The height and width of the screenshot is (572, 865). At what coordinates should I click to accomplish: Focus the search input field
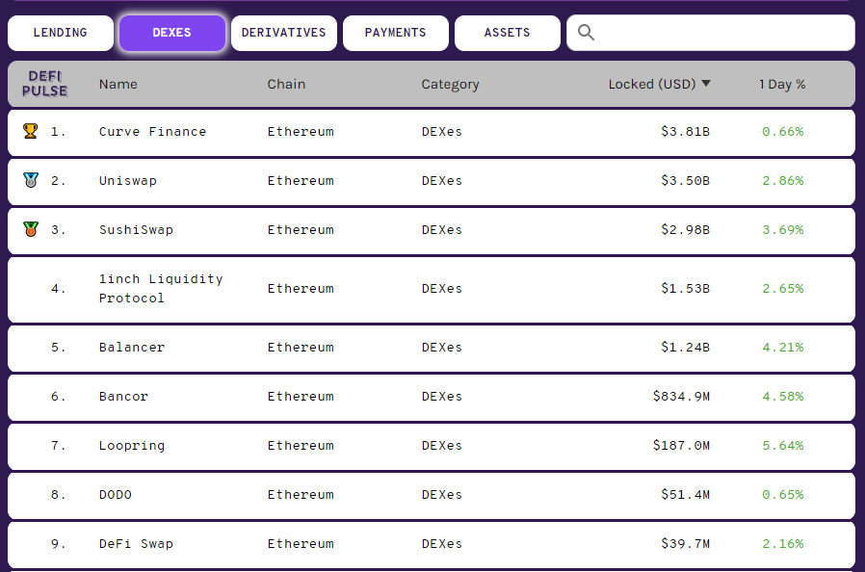coord(711,33)
